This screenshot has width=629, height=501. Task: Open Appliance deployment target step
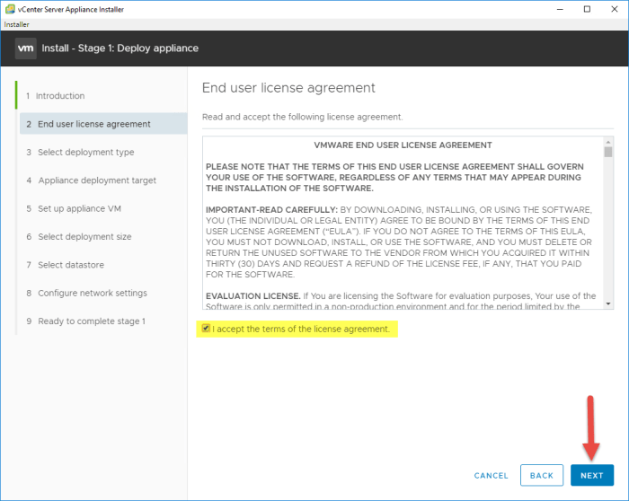tap(96, 180)
